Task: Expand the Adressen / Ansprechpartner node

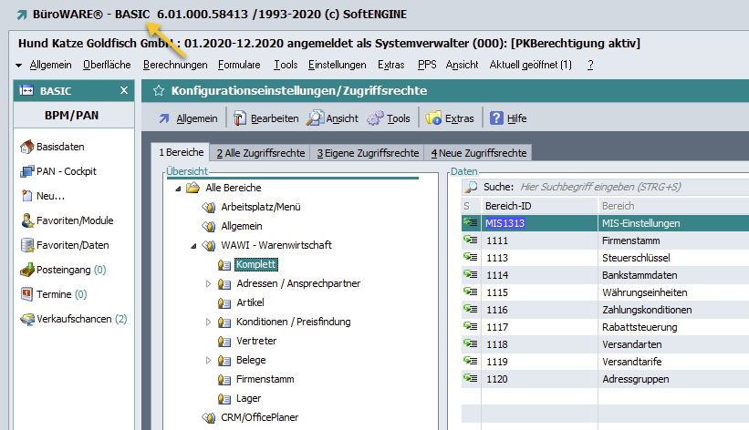Action: coord(208,284)
